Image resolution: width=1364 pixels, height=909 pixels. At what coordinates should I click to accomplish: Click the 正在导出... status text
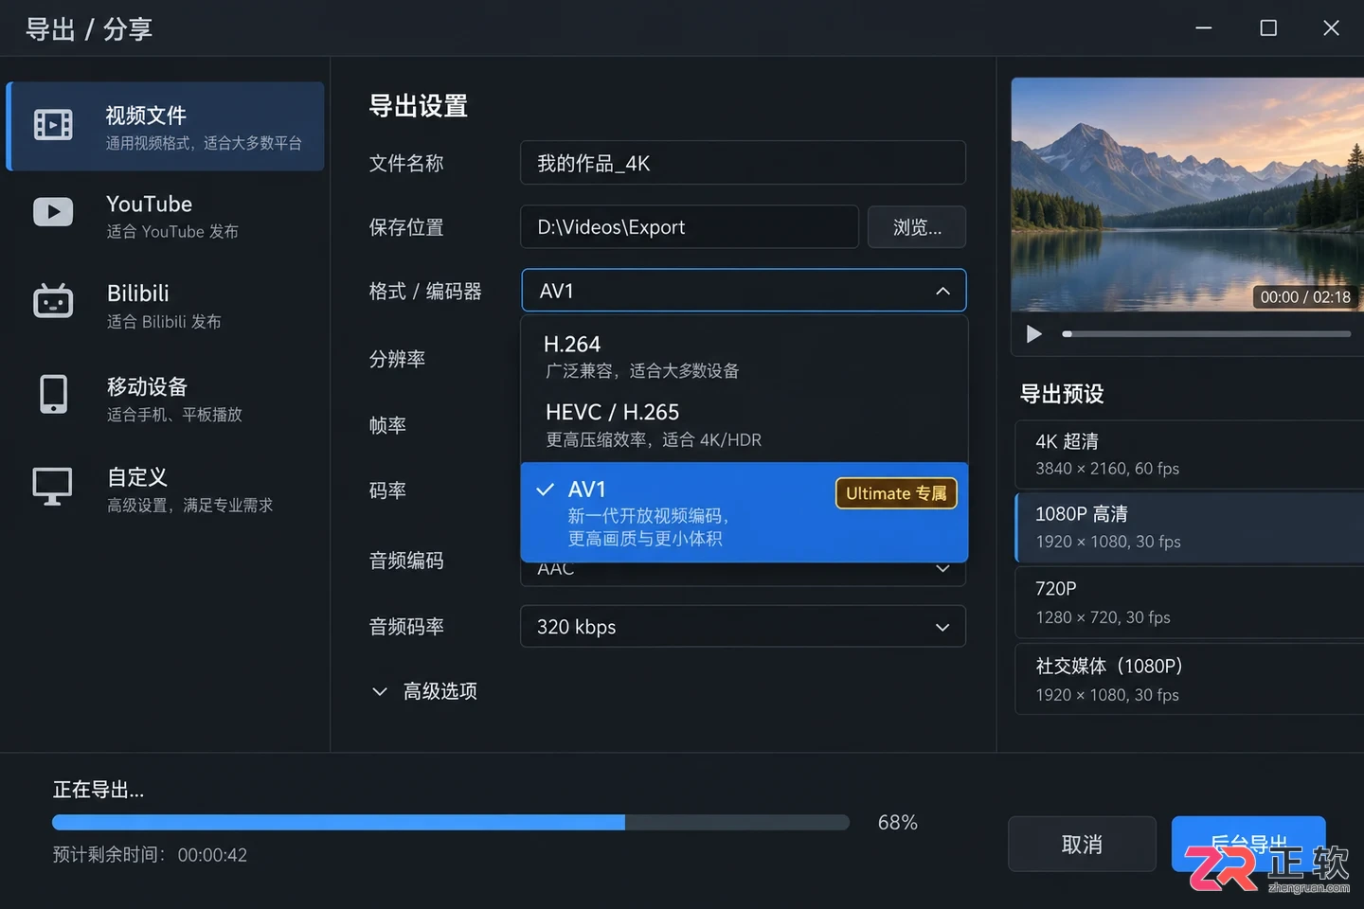click(99, 790)
